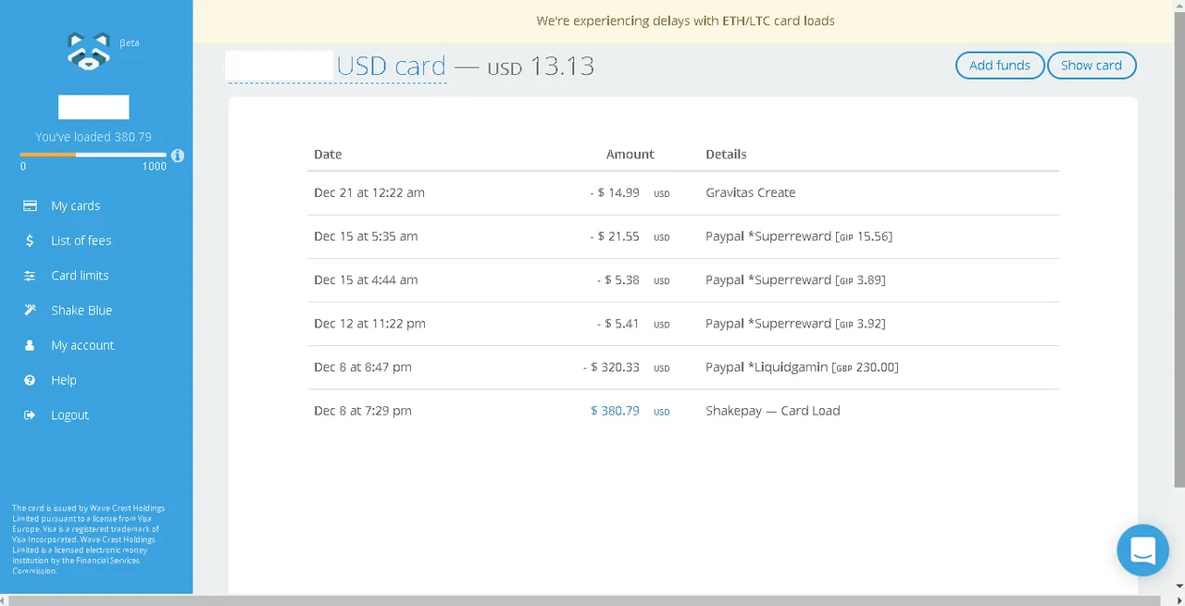This screenshot has height=606, width=1185.
Task: Click the Amount column header
Action: click(630, 155)
